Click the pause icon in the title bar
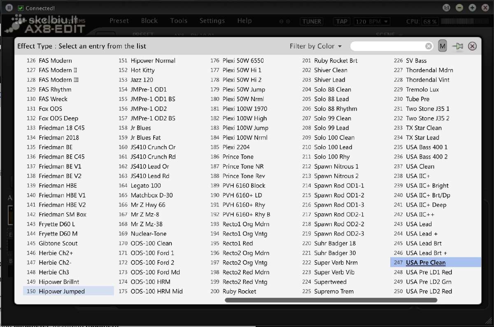The image size is (494, 327). pos(9,8)
